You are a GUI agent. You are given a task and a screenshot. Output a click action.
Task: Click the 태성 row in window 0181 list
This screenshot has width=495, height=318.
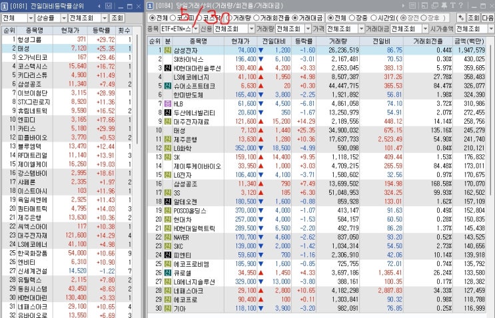67,48
